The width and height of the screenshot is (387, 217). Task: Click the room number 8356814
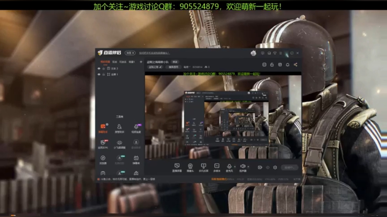click(x=197, y=67)
